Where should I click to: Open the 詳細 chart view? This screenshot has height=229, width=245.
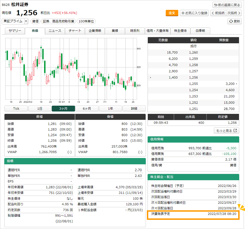[x=134, y=109]
